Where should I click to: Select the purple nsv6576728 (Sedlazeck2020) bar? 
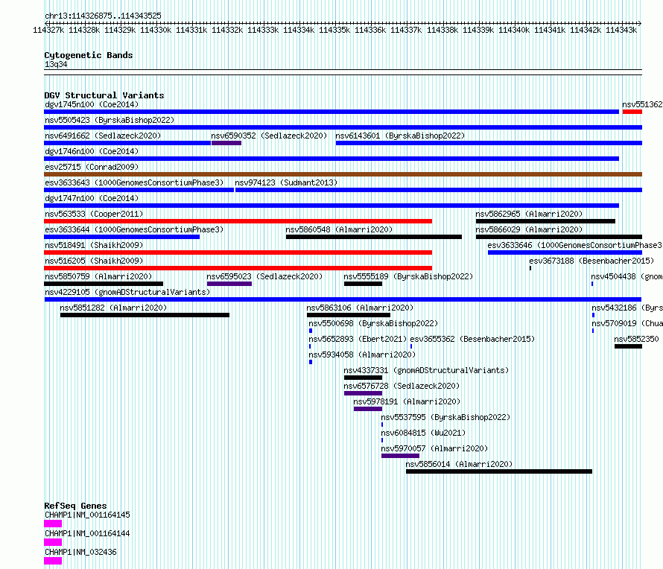coord(364,393)
